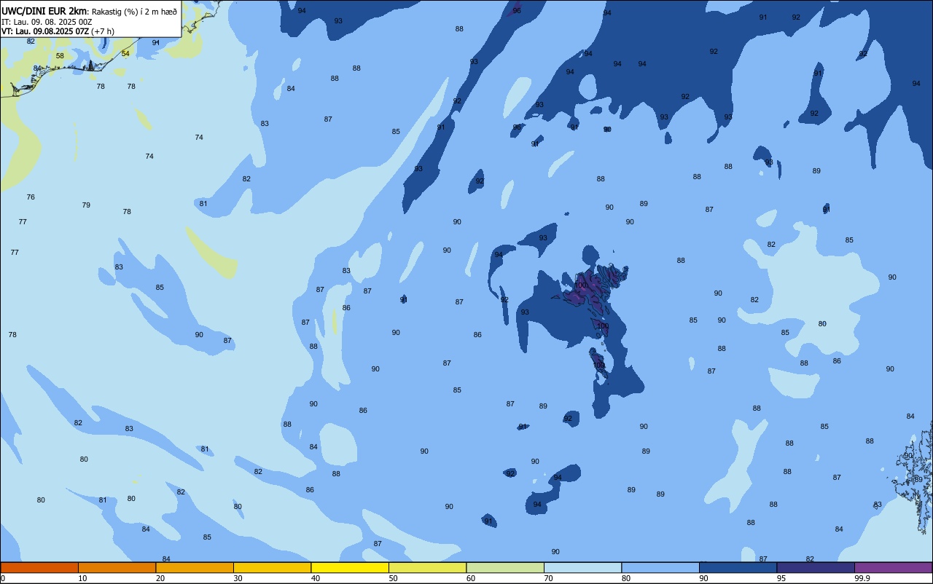This screenshot has width=933, height=584.
Task: Click the 40–50 bright yellow legend swatch
Action: point(350,567)
